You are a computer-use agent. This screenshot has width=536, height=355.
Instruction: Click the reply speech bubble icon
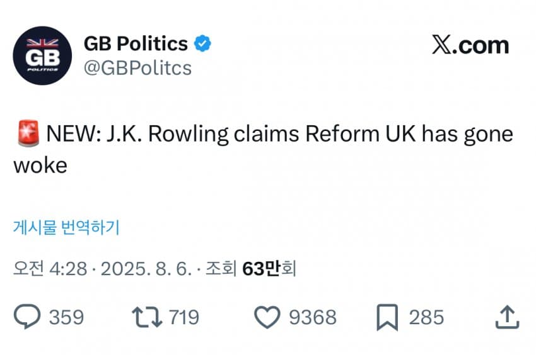click(x=27, y=317)
